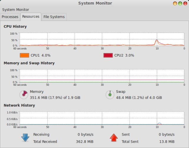Click the System Monitor title bar

94,3
